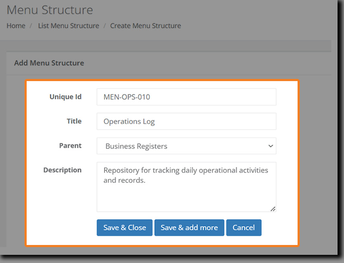Viewport: 344px width, 263px height.
Task: Click the Parent field label
Action: 70,145
